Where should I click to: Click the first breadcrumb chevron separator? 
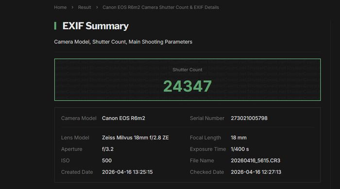72,7
